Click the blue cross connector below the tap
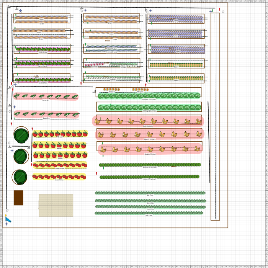 click(x=7, y=224)
